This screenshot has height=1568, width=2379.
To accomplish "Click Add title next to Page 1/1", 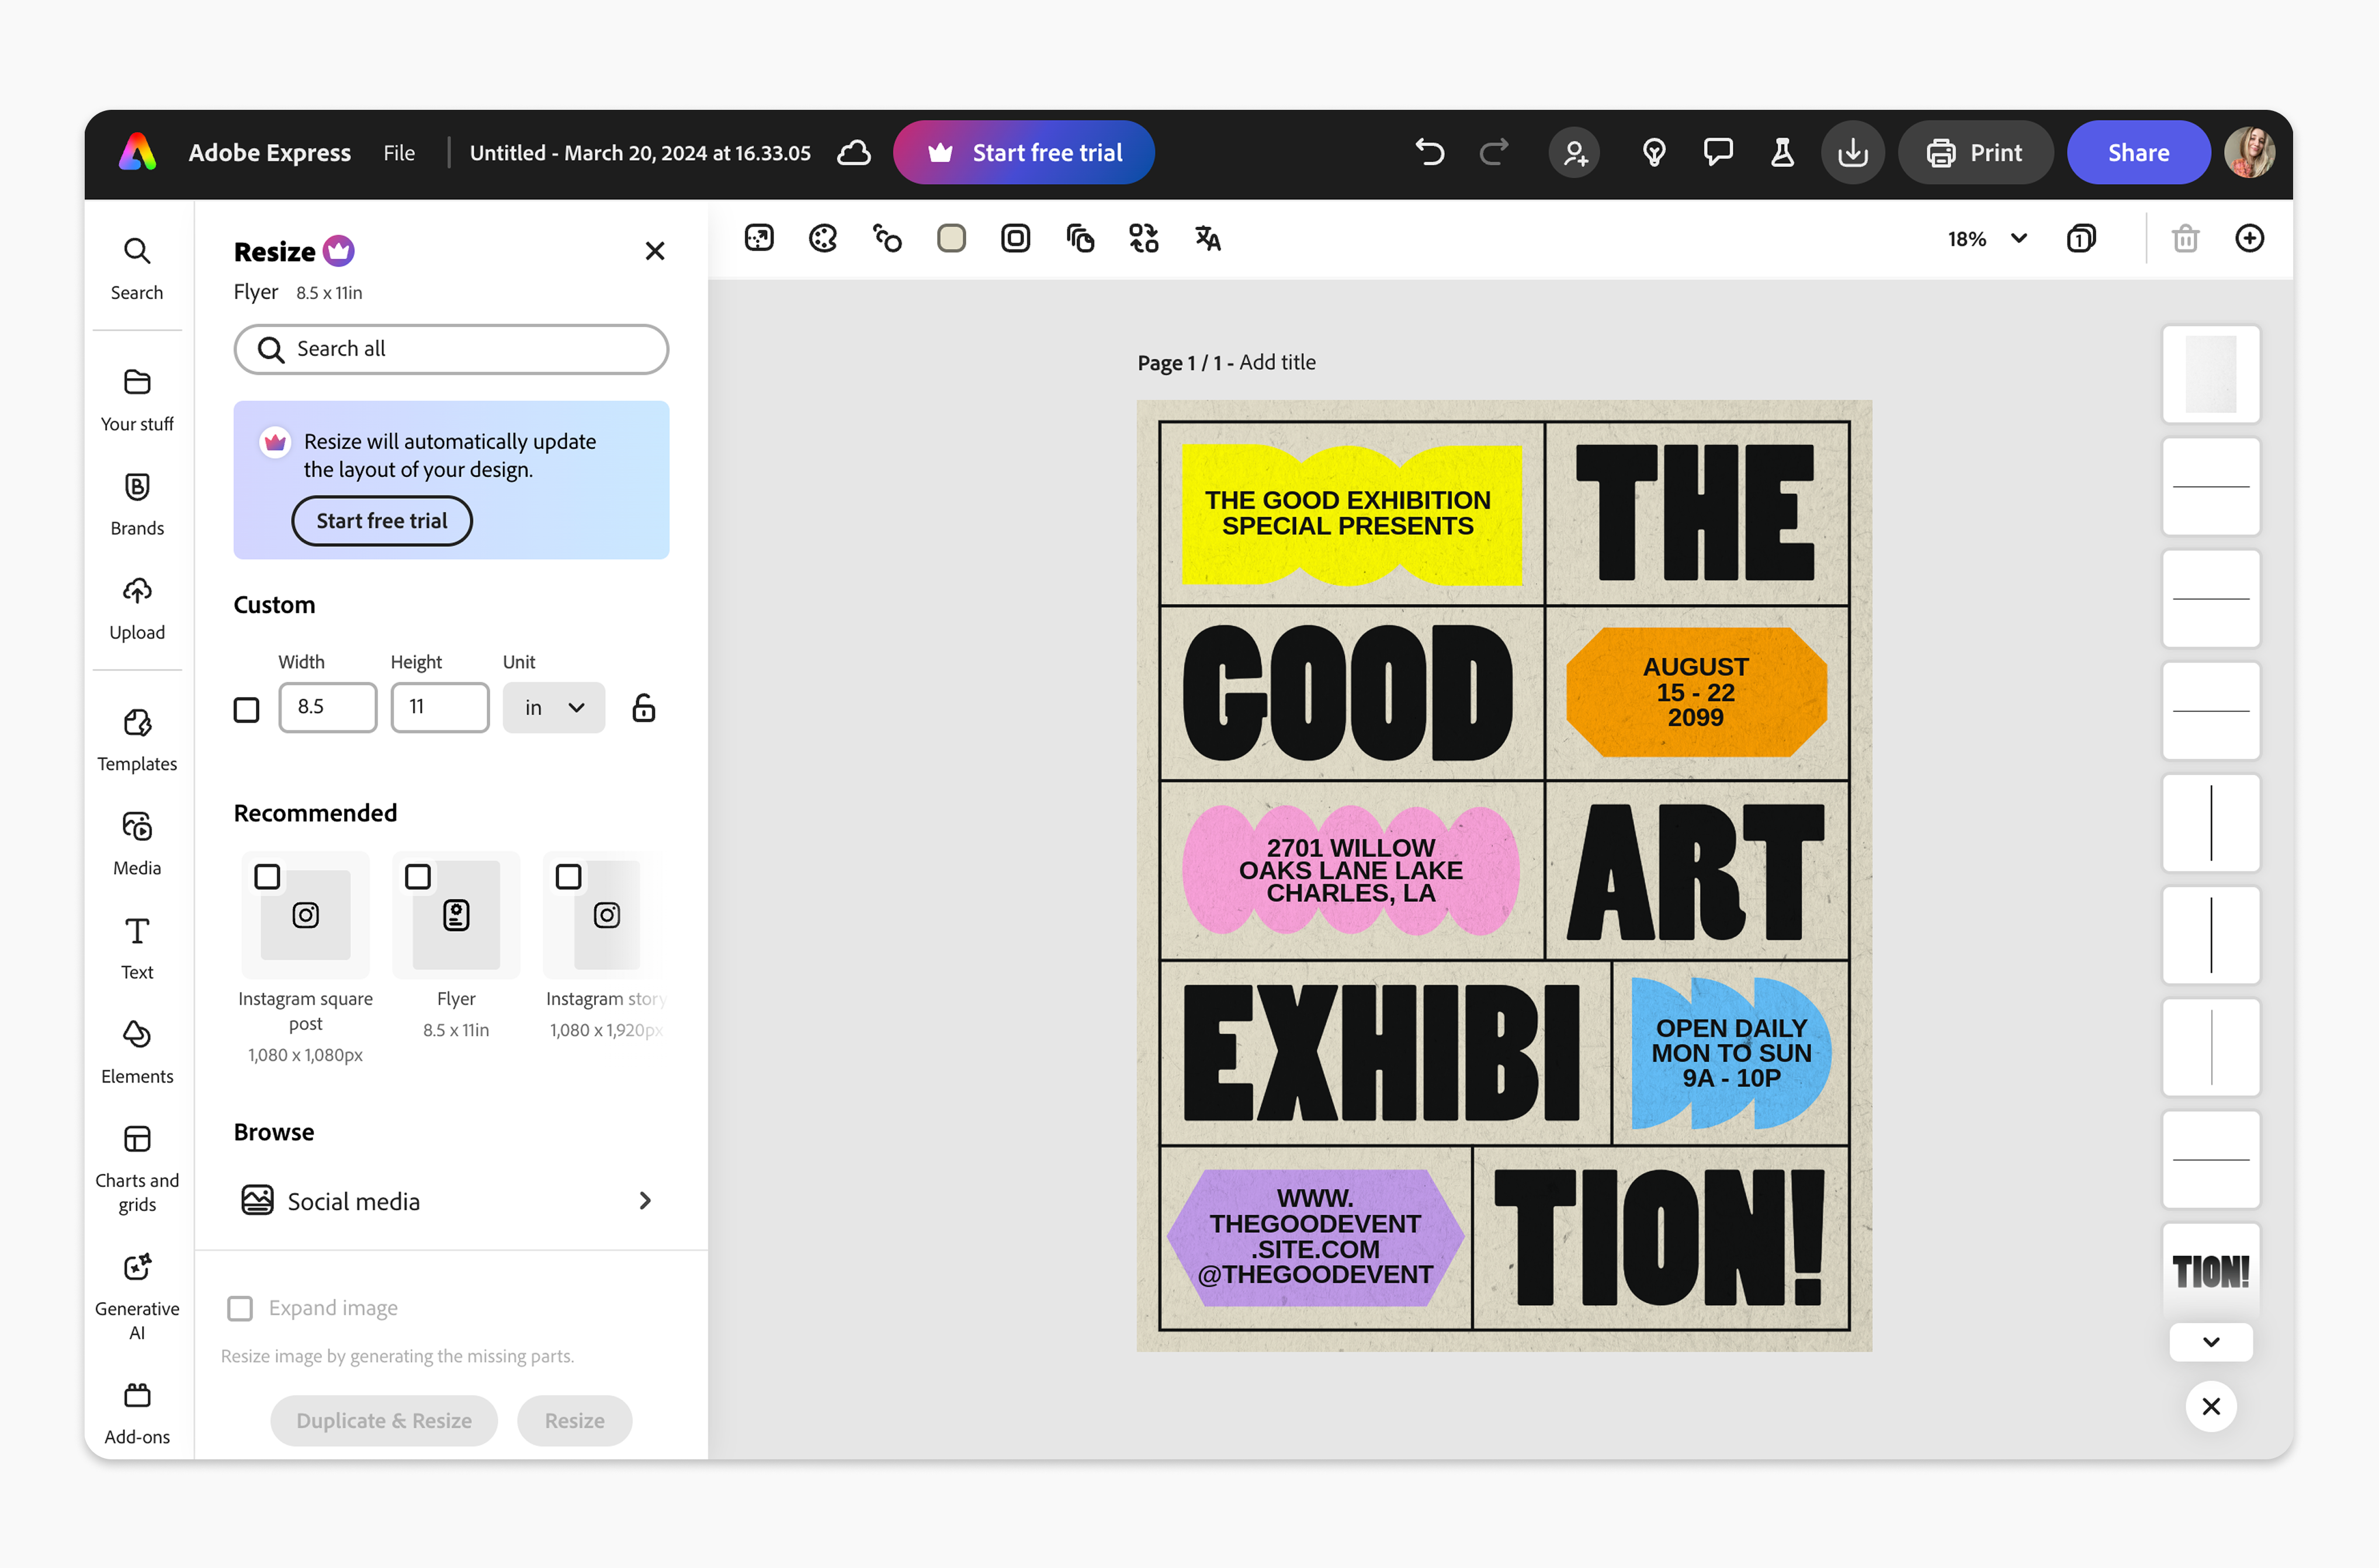I will (x=1277, y=362).
